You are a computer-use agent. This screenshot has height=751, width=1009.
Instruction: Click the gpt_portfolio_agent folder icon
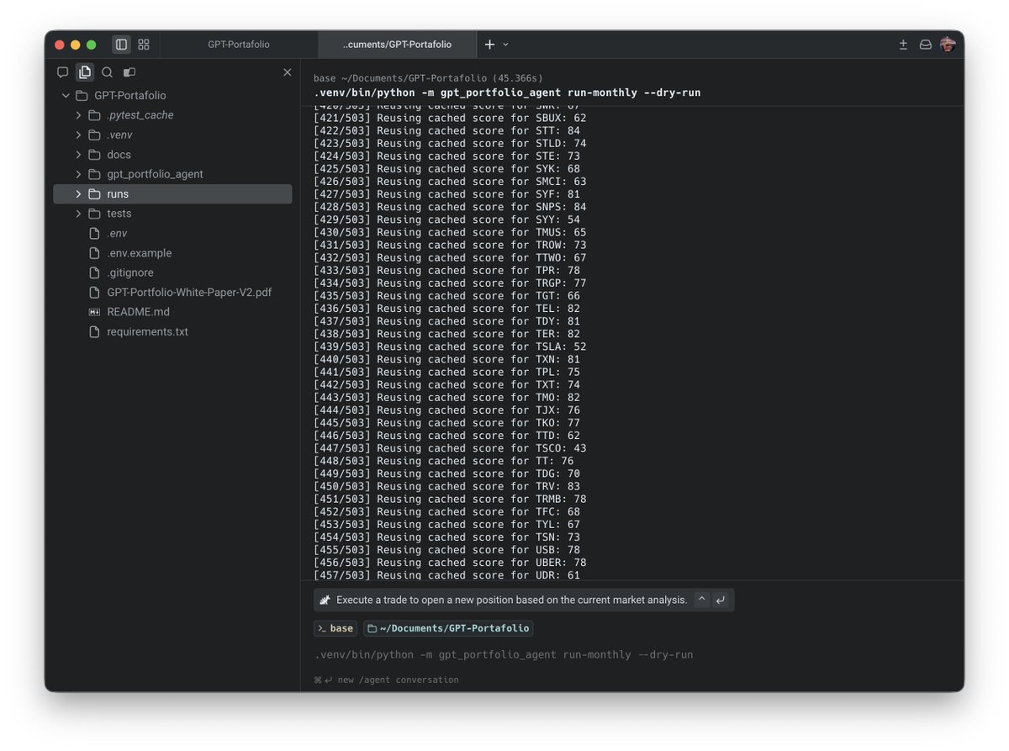click(94, 174)
